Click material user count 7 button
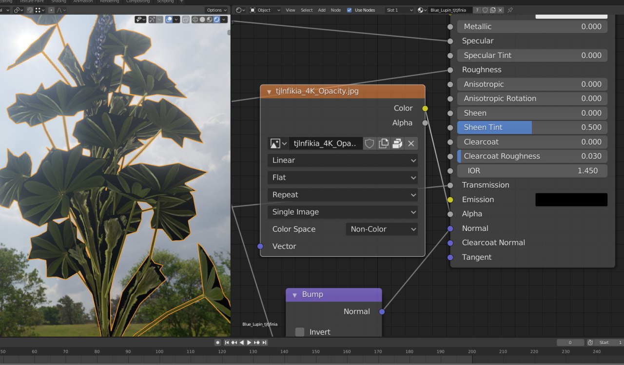624x365 pixels. (x=477, y=10)
